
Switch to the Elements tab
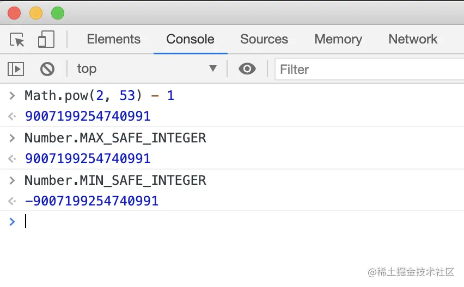[x=114, y=39]
